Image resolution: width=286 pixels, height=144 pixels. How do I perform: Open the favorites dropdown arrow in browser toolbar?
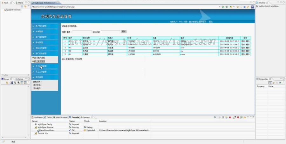[234, 7]
